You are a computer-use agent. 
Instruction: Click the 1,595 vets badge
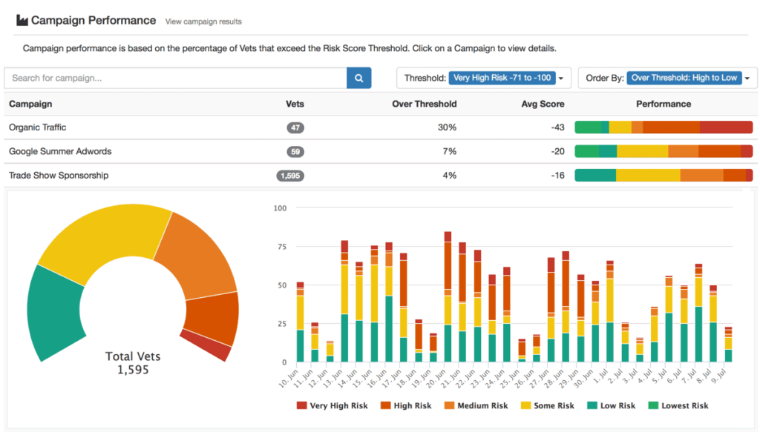289,176
